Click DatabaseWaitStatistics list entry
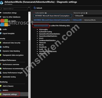 pos(47,40)
